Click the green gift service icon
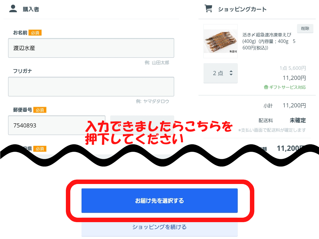 click(x=266, y=87)
